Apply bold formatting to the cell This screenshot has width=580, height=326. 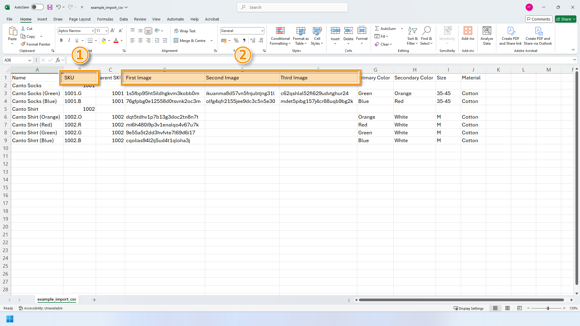[x=61, y=40]
